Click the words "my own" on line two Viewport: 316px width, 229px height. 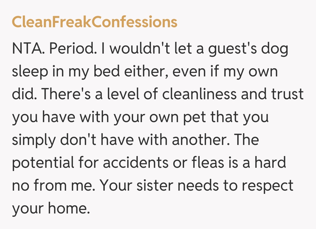(x=250, y=72)
